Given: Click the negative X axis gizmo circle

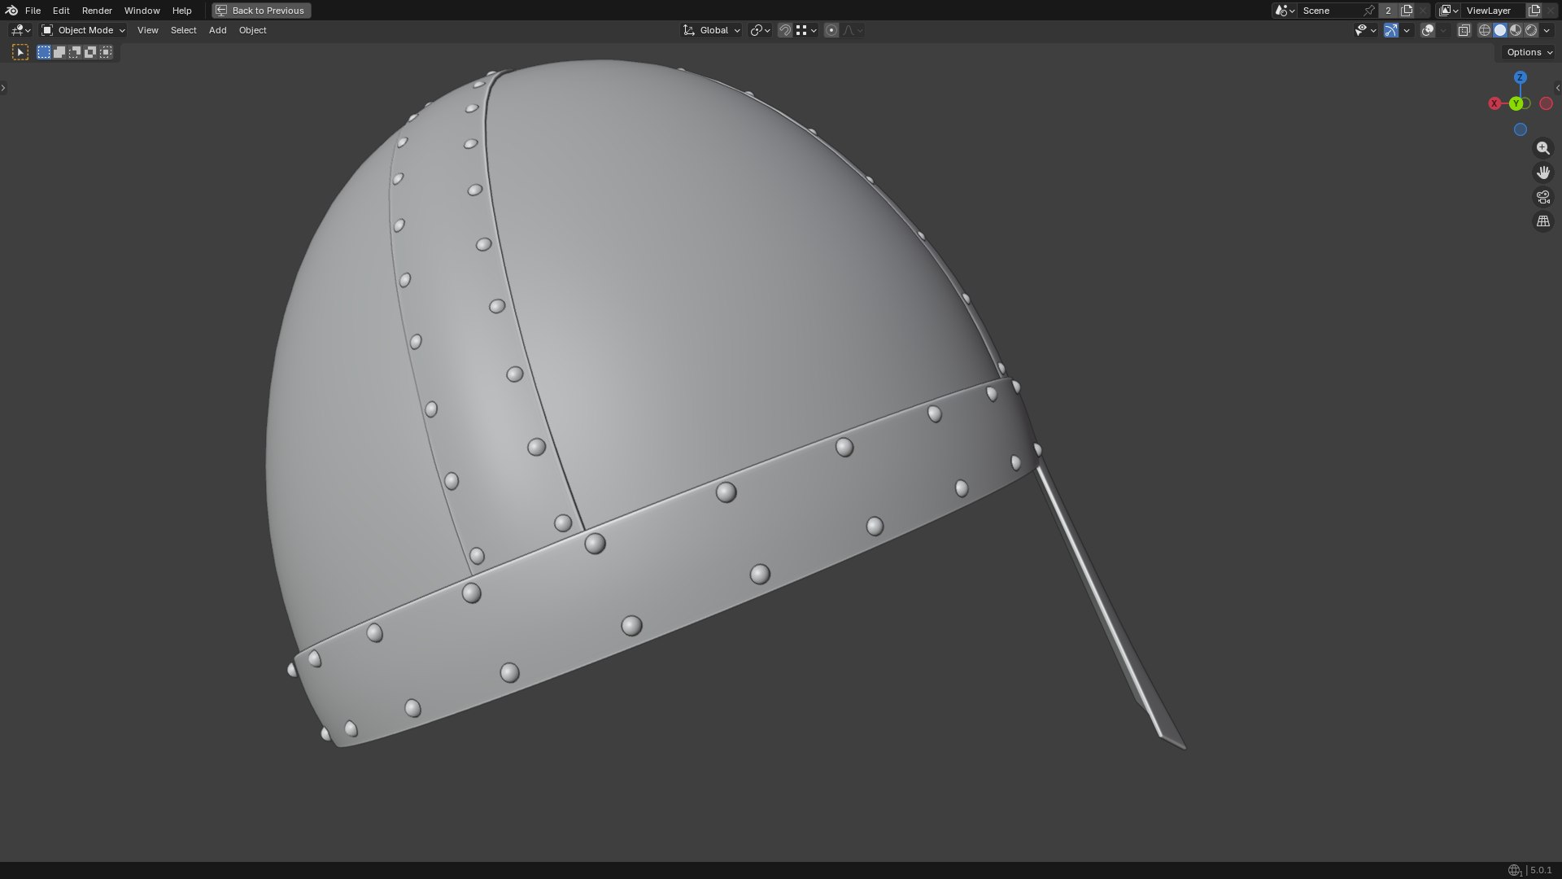Looking at the screenshot, I should [1546, 103].
